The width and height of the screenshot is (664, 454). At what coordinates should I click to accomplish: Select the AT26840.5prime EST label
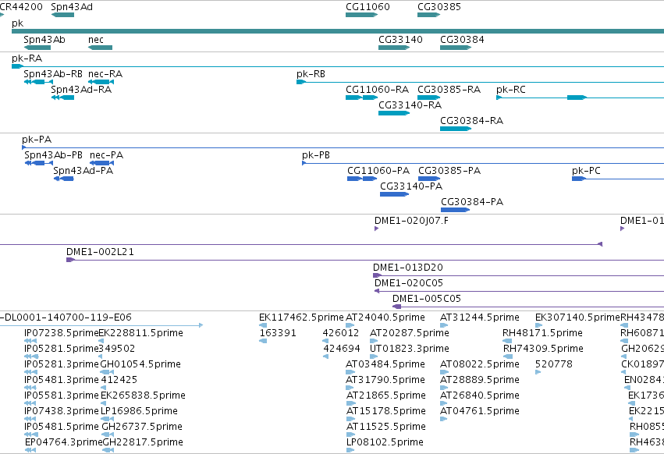tap(480, 395)
